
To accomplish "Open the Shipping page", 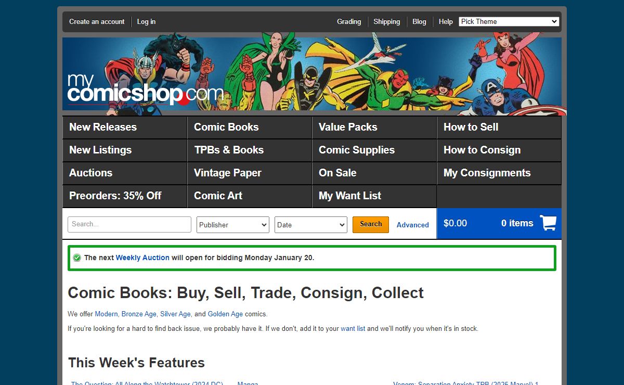I will [x=387, y=21].
